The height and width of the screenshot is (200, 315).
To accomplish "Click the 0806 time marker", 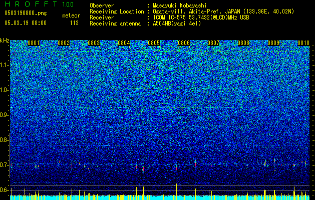I will (184, 43).
